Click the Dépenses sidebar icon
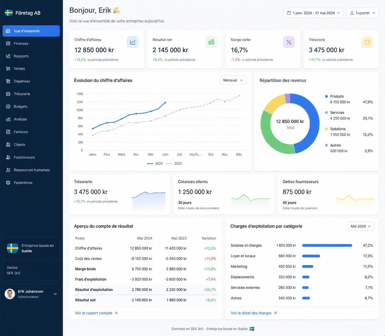385x336 pixels. [x=8, y=81]
